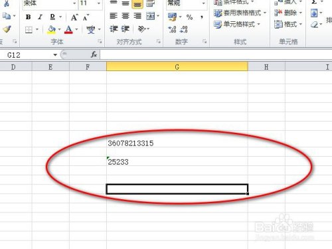Viewport: 332px width, 249px height.
Task: Apply comma style
Action: click(202, 17)
